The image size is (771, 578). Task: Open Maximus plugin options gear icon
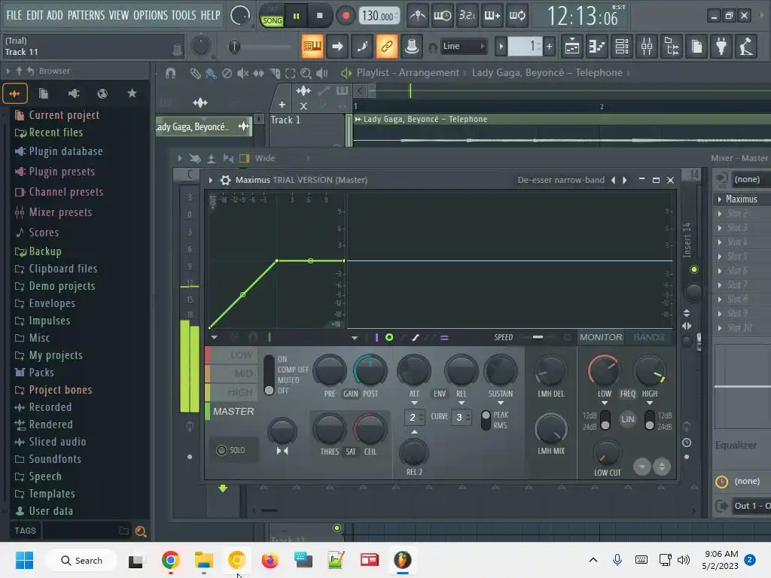point(225,181)
